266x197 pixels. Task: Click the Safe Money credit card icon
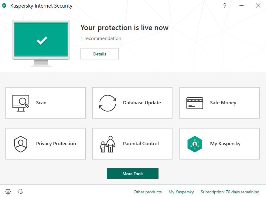[195, 103]
